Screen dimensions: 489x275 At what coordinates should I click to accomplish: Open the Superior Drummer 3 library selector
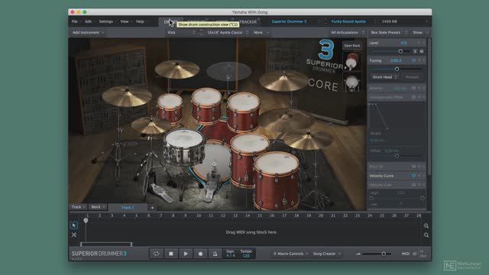coord(295,21)
